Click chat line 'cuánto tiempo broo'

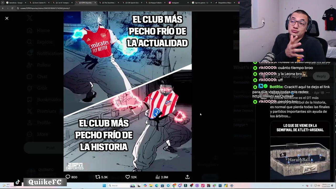pyautogui.click(x=295, y=68)
